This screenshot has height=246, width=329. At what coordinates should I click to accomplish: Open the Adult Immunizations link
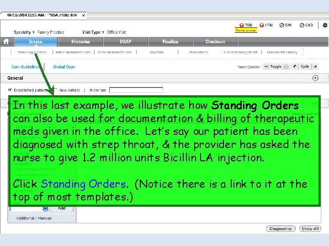[x=73, y=52]
